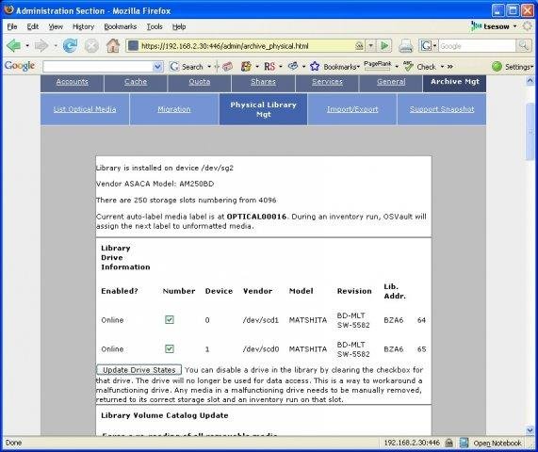Viewport: 538px width, 452px height.
Task: Open the File menu
Action: 12,26
